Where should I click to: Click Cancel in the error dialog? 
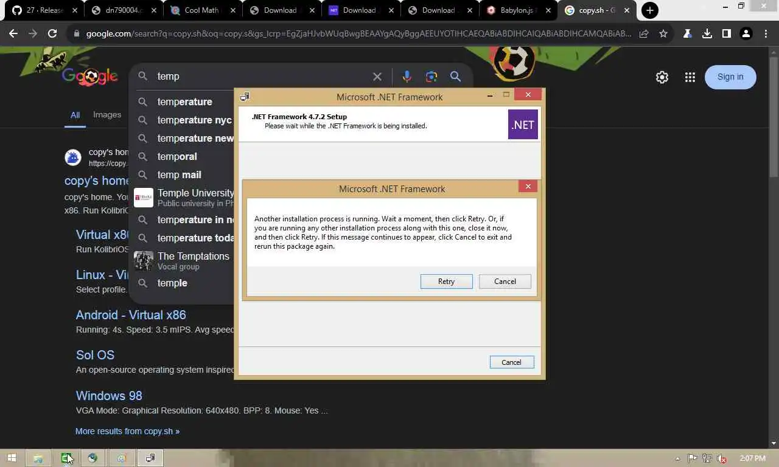coord(505,282)
